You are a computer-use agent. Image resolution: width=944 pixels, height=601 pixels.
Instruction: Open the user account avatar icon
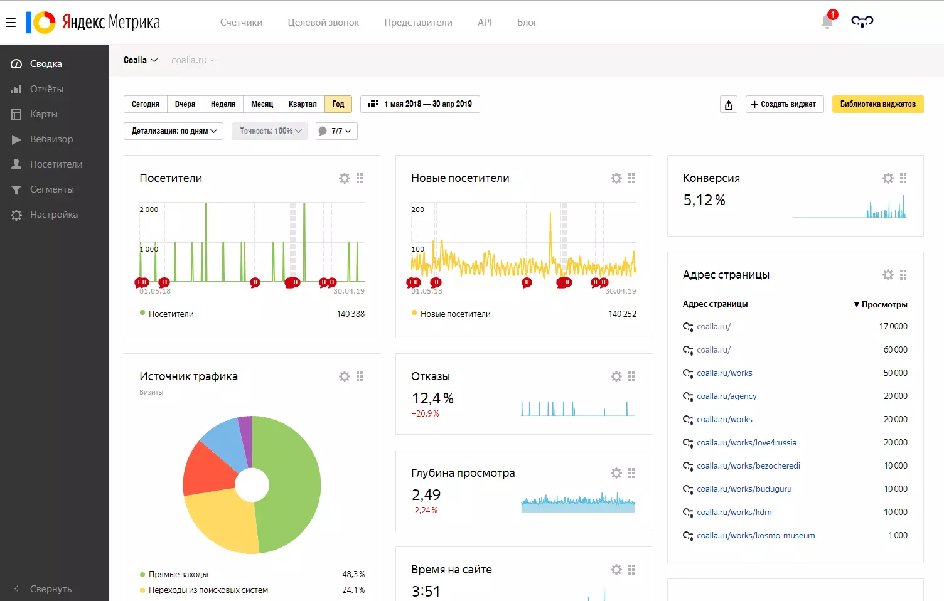click(x=862, y=22)
